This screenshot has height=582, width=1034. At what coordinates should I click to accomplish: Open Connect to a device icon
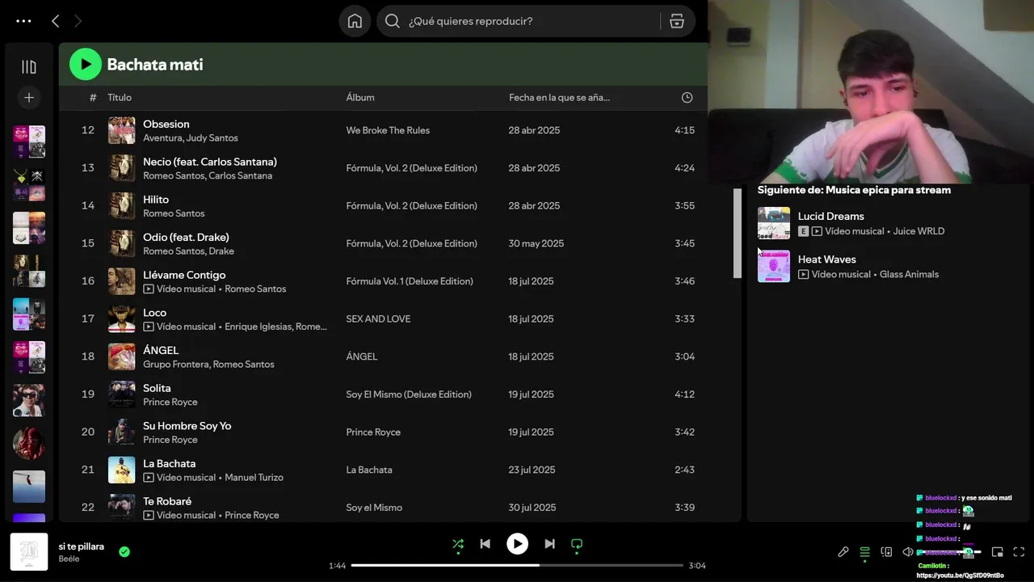tap(886, 552)
